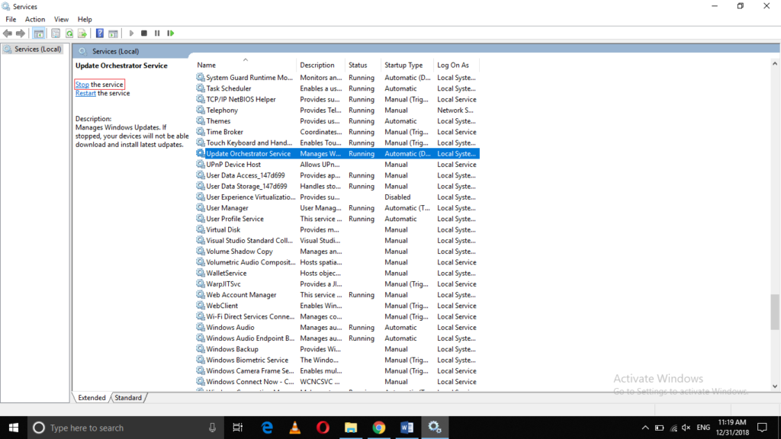This screenshot has width=781, height=439.
Task: Select the User Manager service
Action: [337, 208]
